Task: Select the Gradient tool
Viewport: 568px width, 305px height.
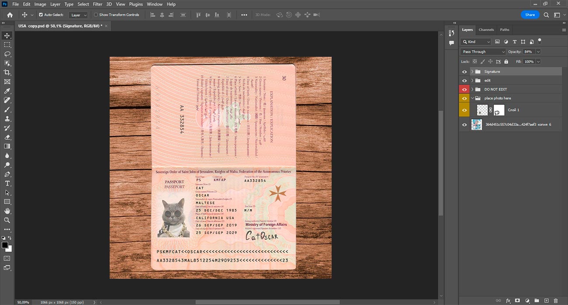Action: point(7,146)
